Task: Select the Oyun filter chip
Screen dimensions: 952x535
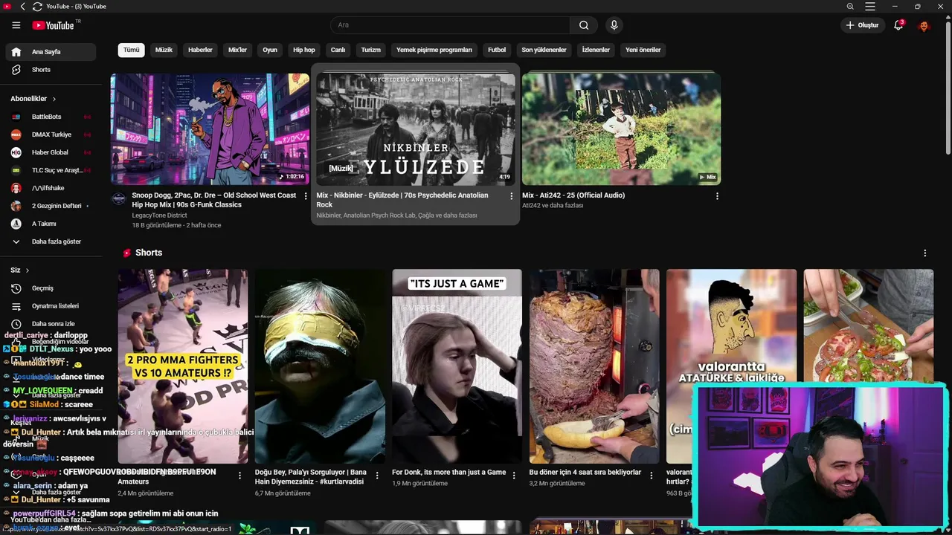Action: 270,51
